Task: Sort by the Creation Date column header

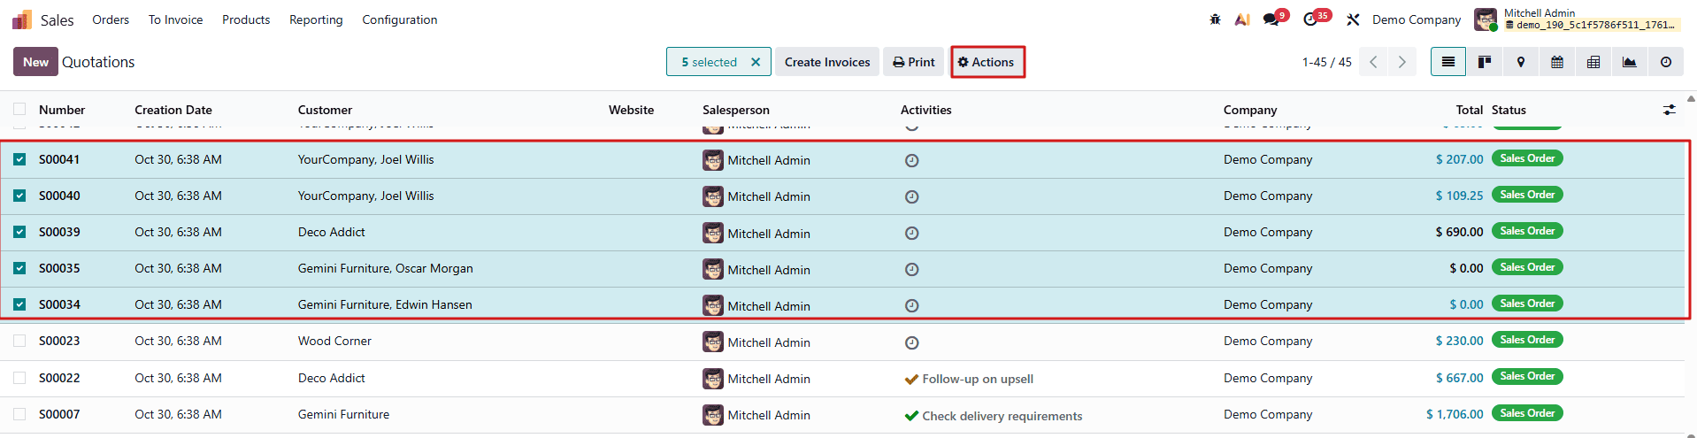Action: (x=173, y=110)
